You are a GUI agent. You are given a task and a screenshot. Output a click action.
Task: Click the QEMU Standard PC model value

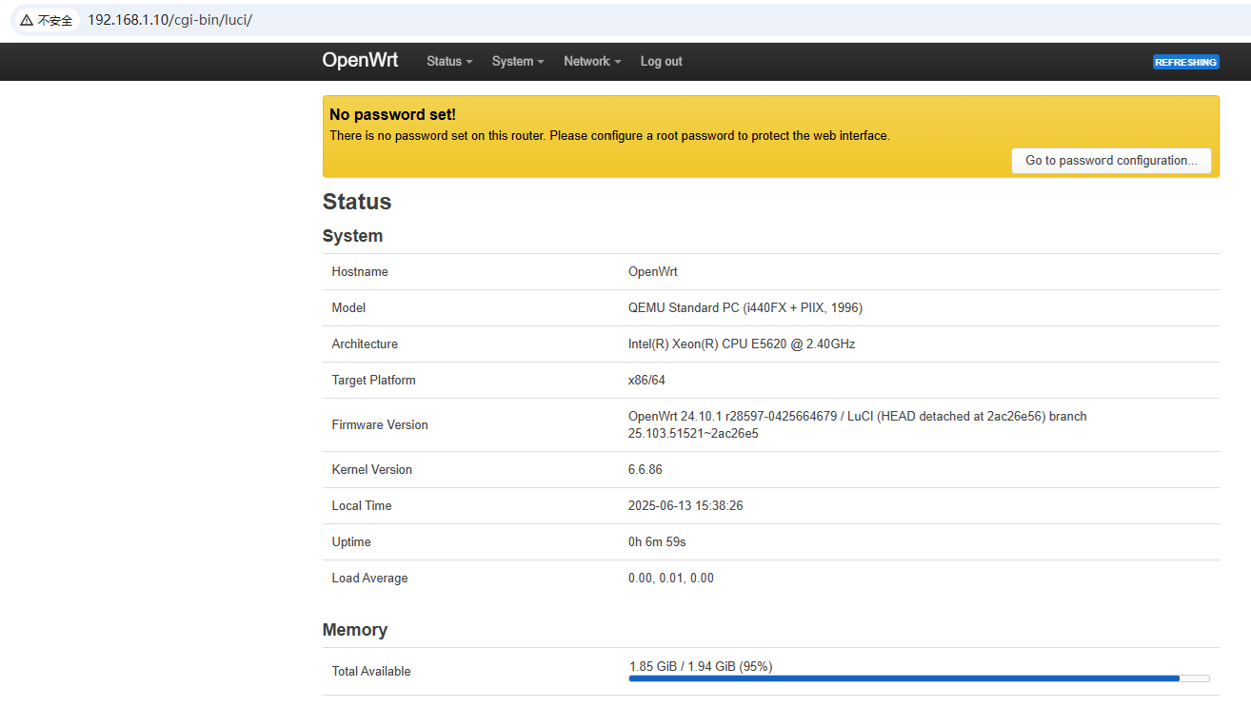745,308
